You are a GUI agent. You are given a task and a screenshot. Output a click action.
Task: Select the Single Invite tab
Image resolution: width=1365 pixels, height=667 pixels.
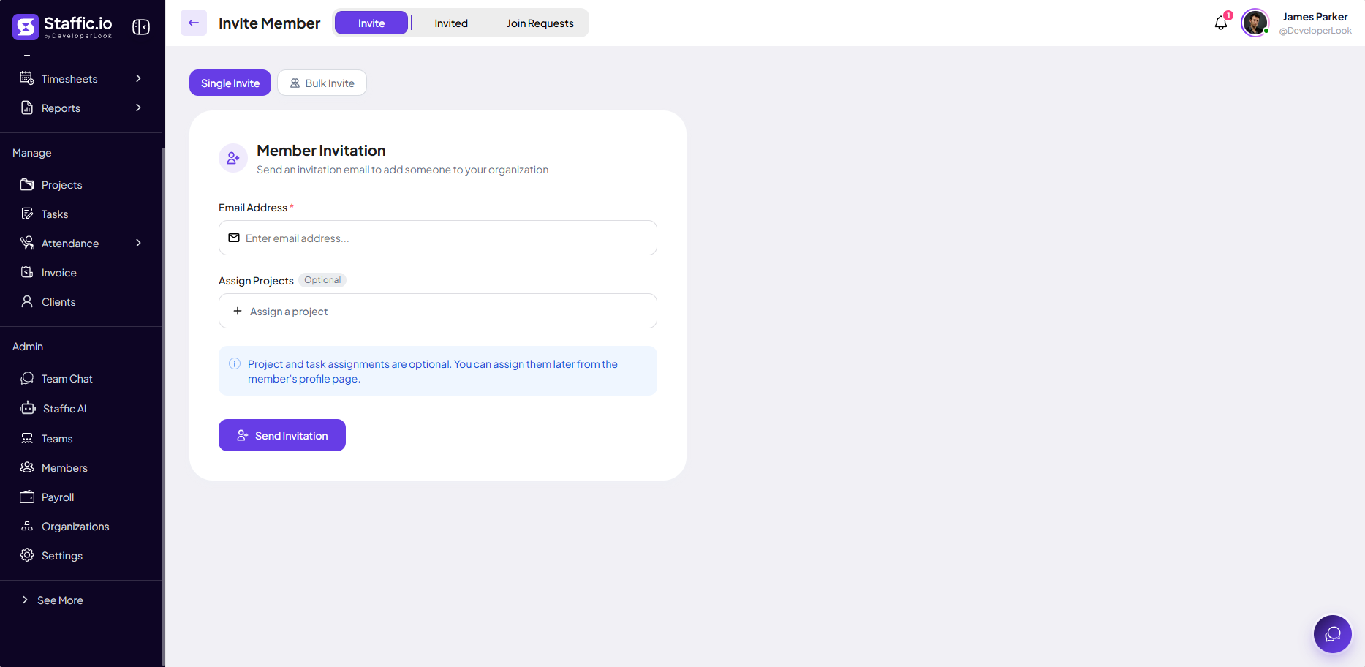(x=230, y=83)
